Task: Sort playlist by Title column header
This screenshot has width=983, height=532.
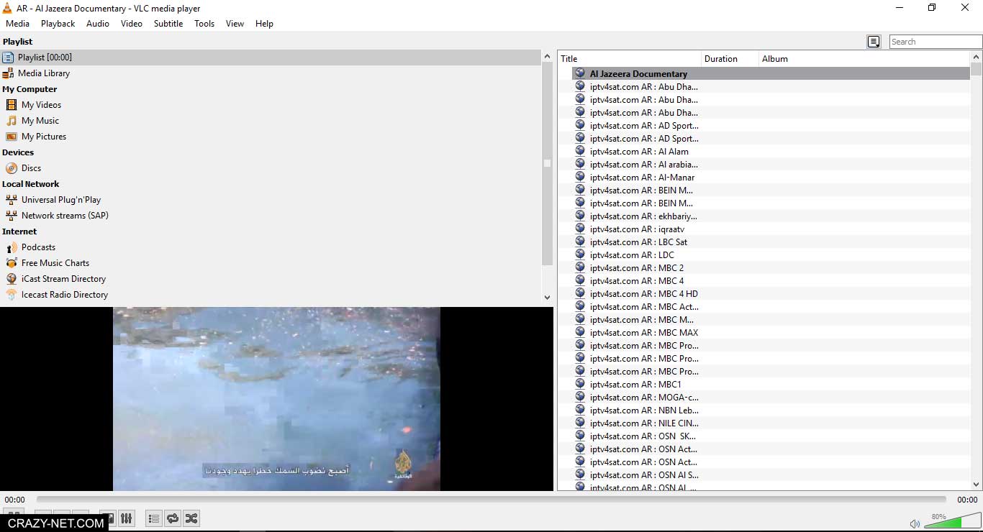Action: click(x=630, y=59)
